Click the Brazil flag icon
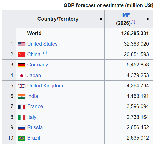Image resolution: width=153 pixels, height=144 pixels. tap(22, 138)
